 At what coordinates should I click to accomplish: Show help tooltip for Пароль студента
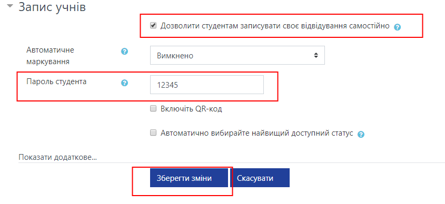(125, 83)
